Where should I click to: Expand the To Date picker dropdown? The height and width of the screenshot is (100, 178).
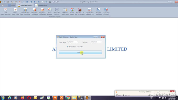point(101,42)
